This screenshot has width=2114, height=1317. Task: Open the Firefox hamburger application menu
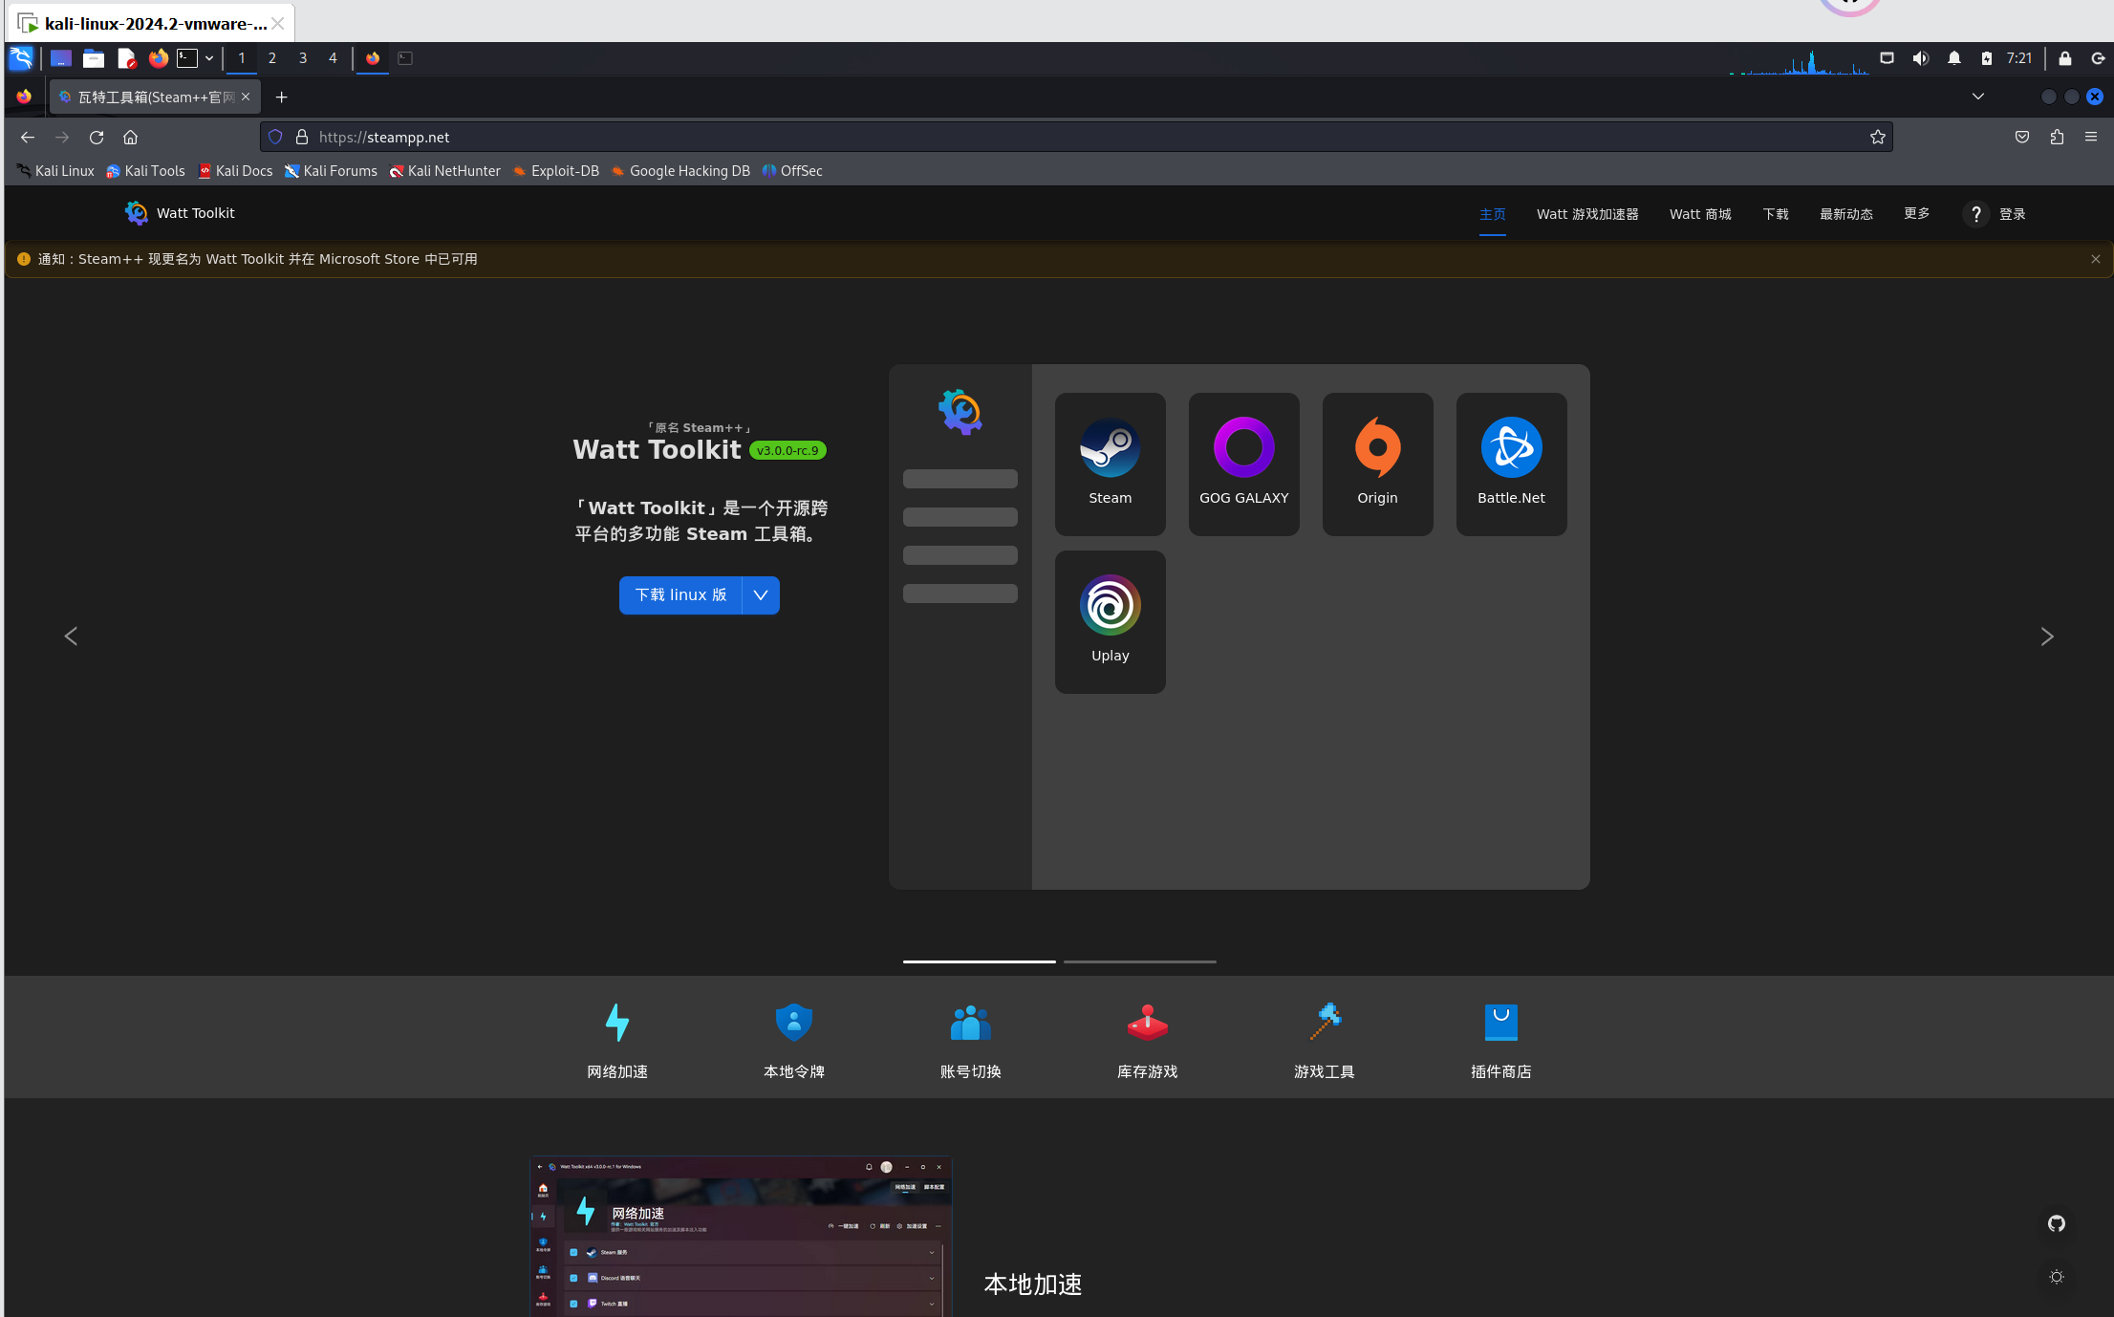2091,137
